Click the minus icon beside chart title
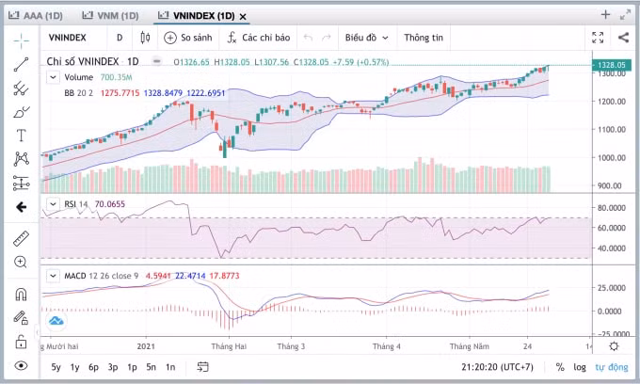The height and width of the screenshot is (384, 640). click(x=156, y=61)
